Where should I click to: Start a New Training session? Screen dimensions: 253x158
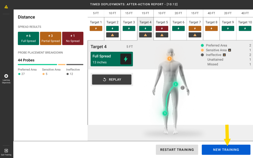tap(226, 150)
